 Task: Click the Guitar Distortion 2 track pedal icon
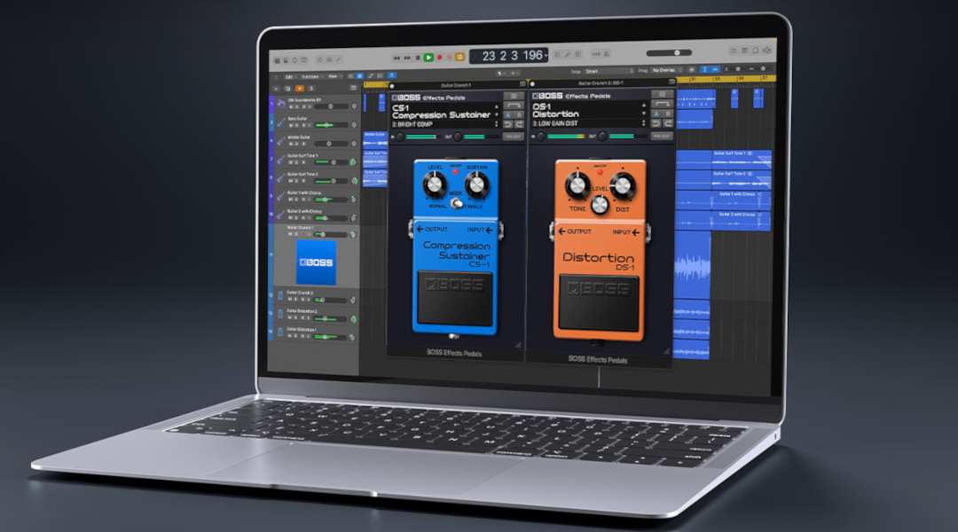pos(280,314)
